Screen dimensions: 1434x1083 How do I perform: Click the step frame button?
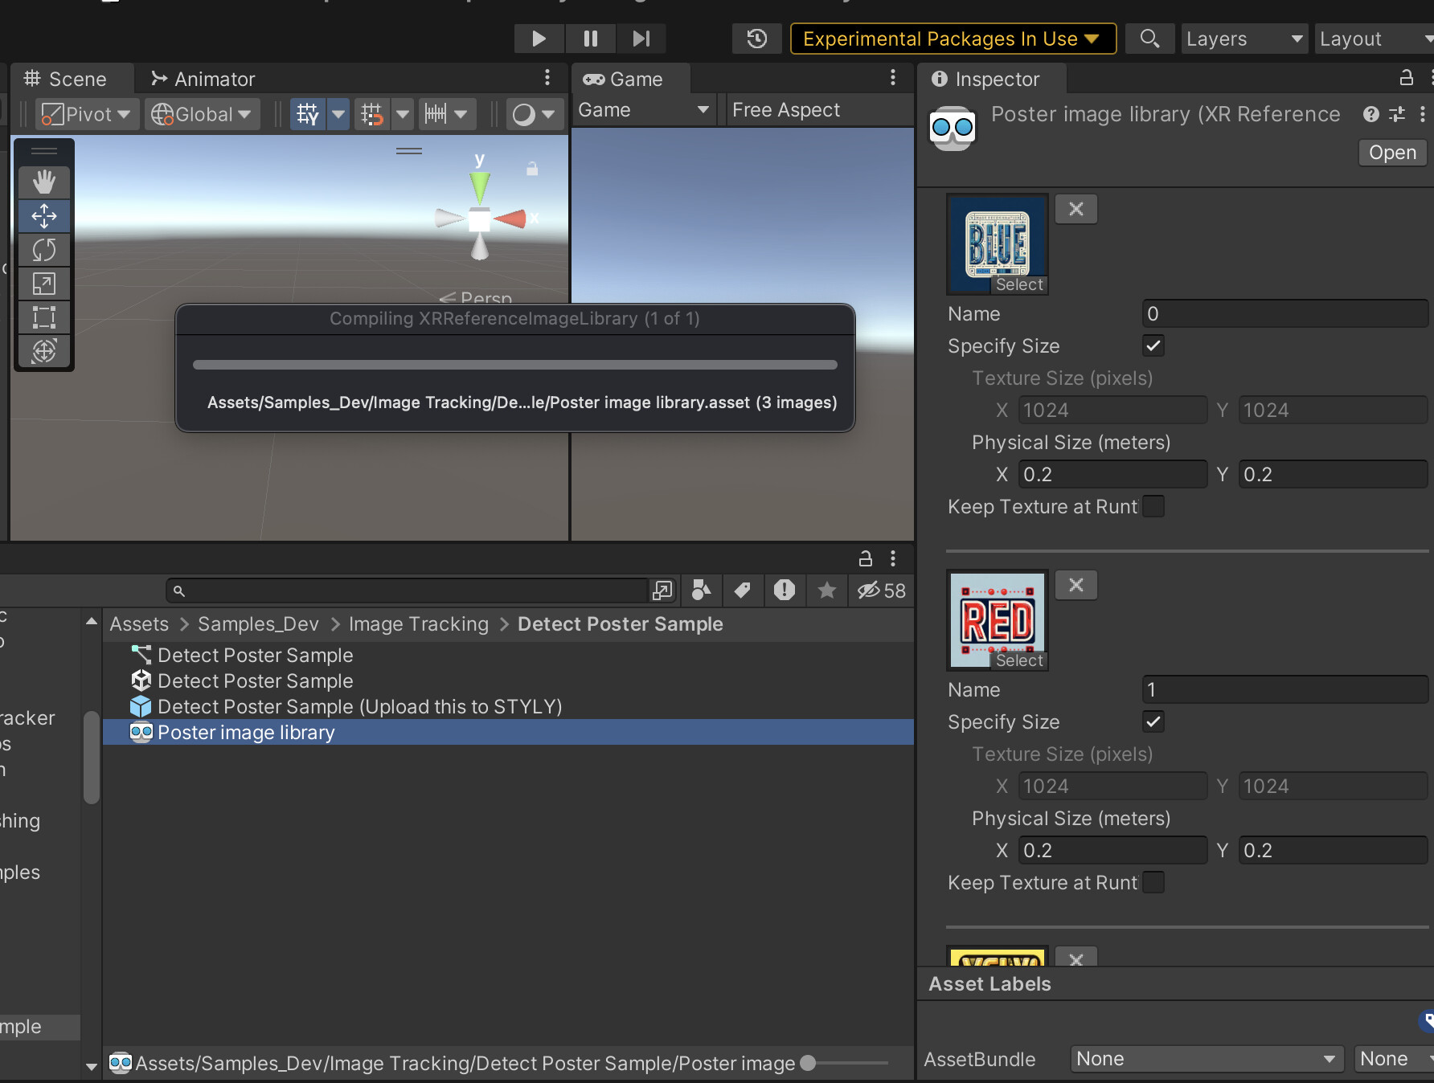tap(641, 38)
